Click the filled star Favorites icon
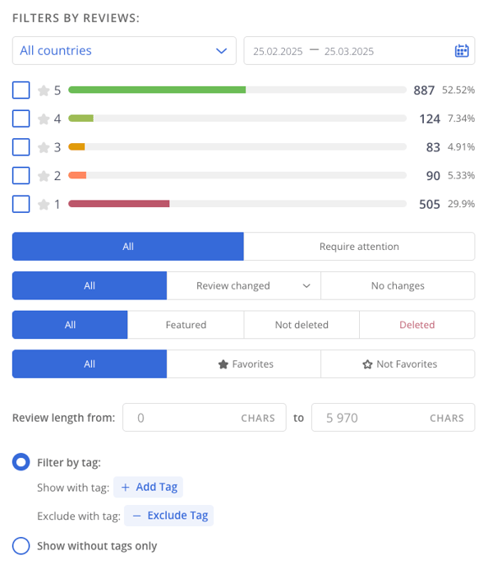The height and width of the screenshot is (574, 488). click(x=223, y=364)
